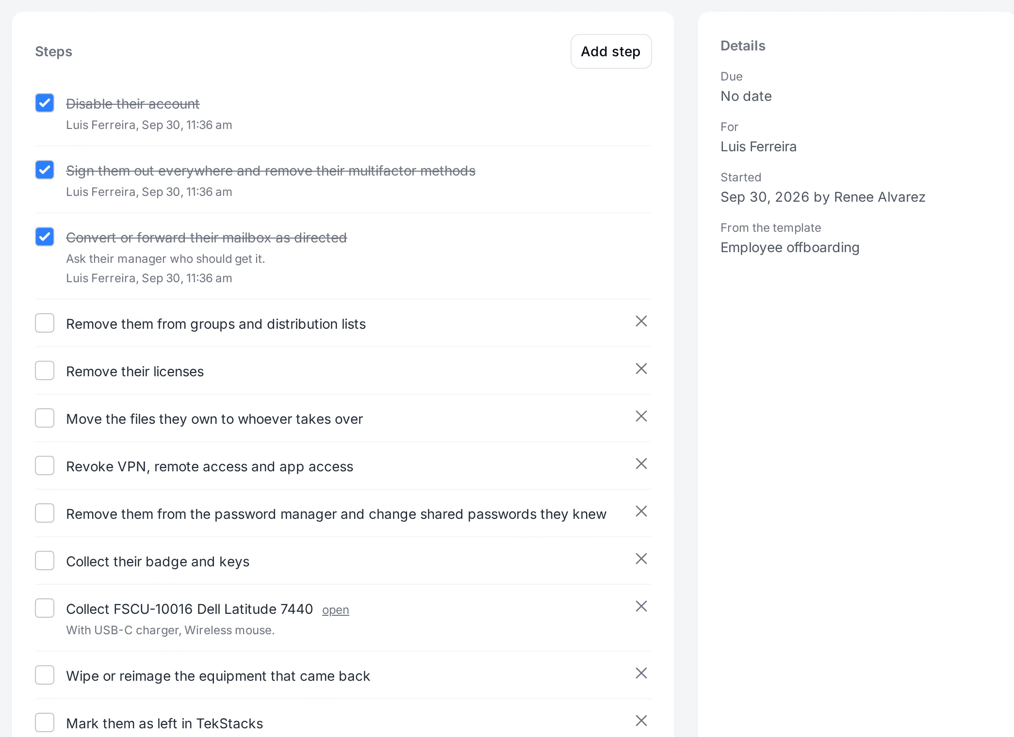Image resolution: width=1014 pixels, height=737 pixels.
Task: Click the 'No date' due value
Action: click(x=746, y=96)
